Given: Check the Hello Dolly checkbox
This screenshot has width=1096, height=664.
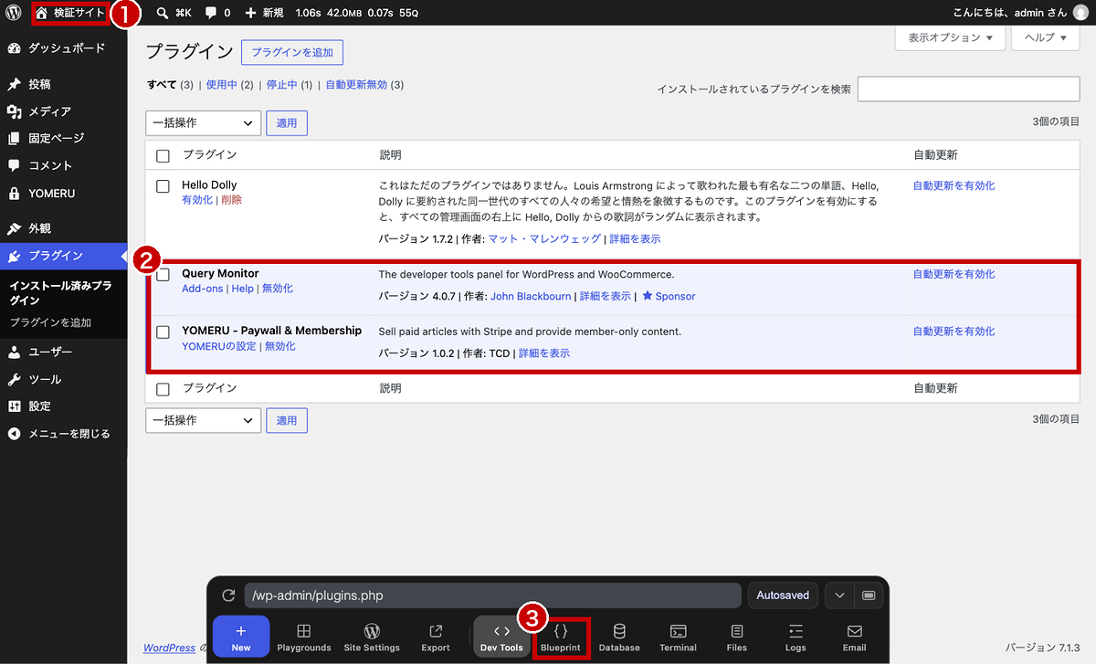Looking at the screenshot, I should (163, 186).
